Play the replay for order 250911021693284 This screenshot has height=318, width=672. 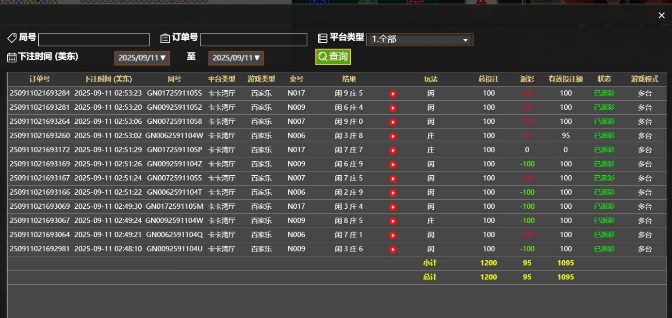[x=393, y=94]
